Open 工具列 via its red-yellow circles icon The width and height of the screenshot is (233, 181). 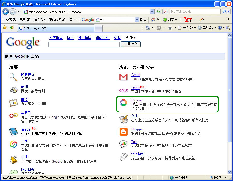click(13, 115)
